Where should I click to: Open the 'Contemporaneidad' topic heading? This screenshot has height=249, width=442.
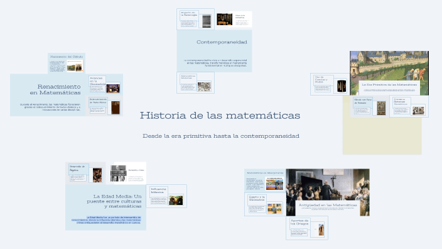(x=222, y=42)
